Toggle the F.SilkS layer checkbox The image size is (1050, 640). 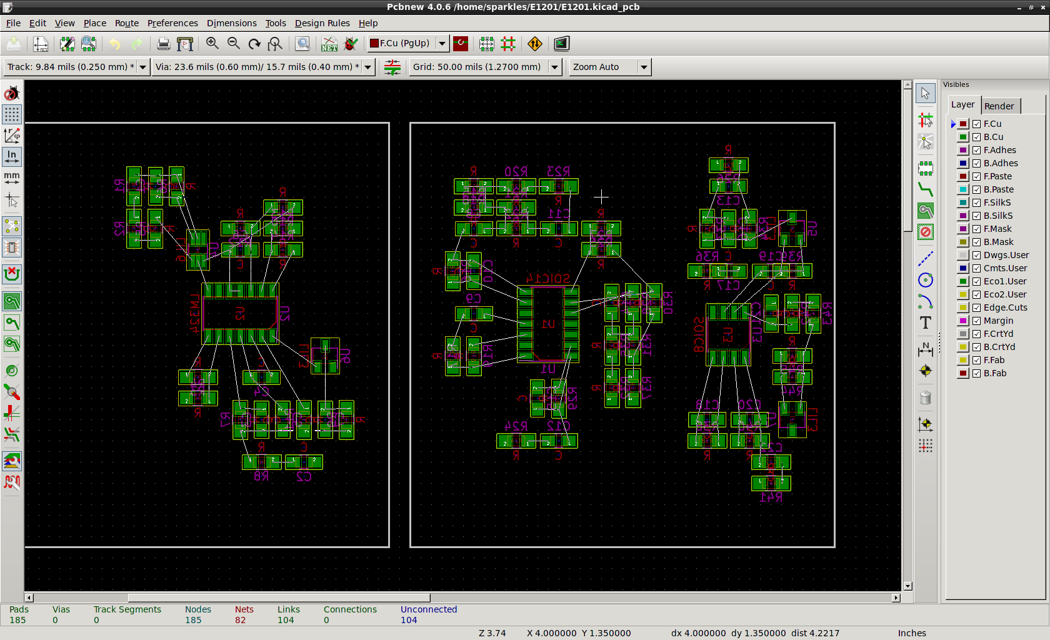point(976,202)
